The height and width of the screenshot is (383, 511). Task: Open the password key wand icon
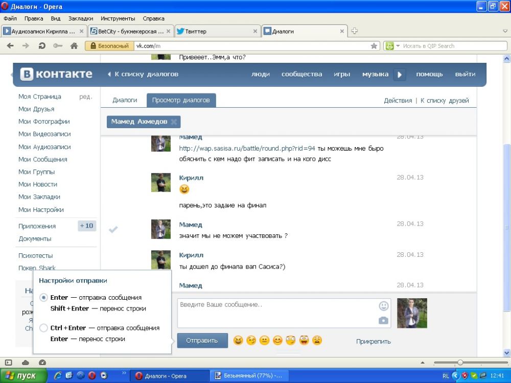(58, 46)
